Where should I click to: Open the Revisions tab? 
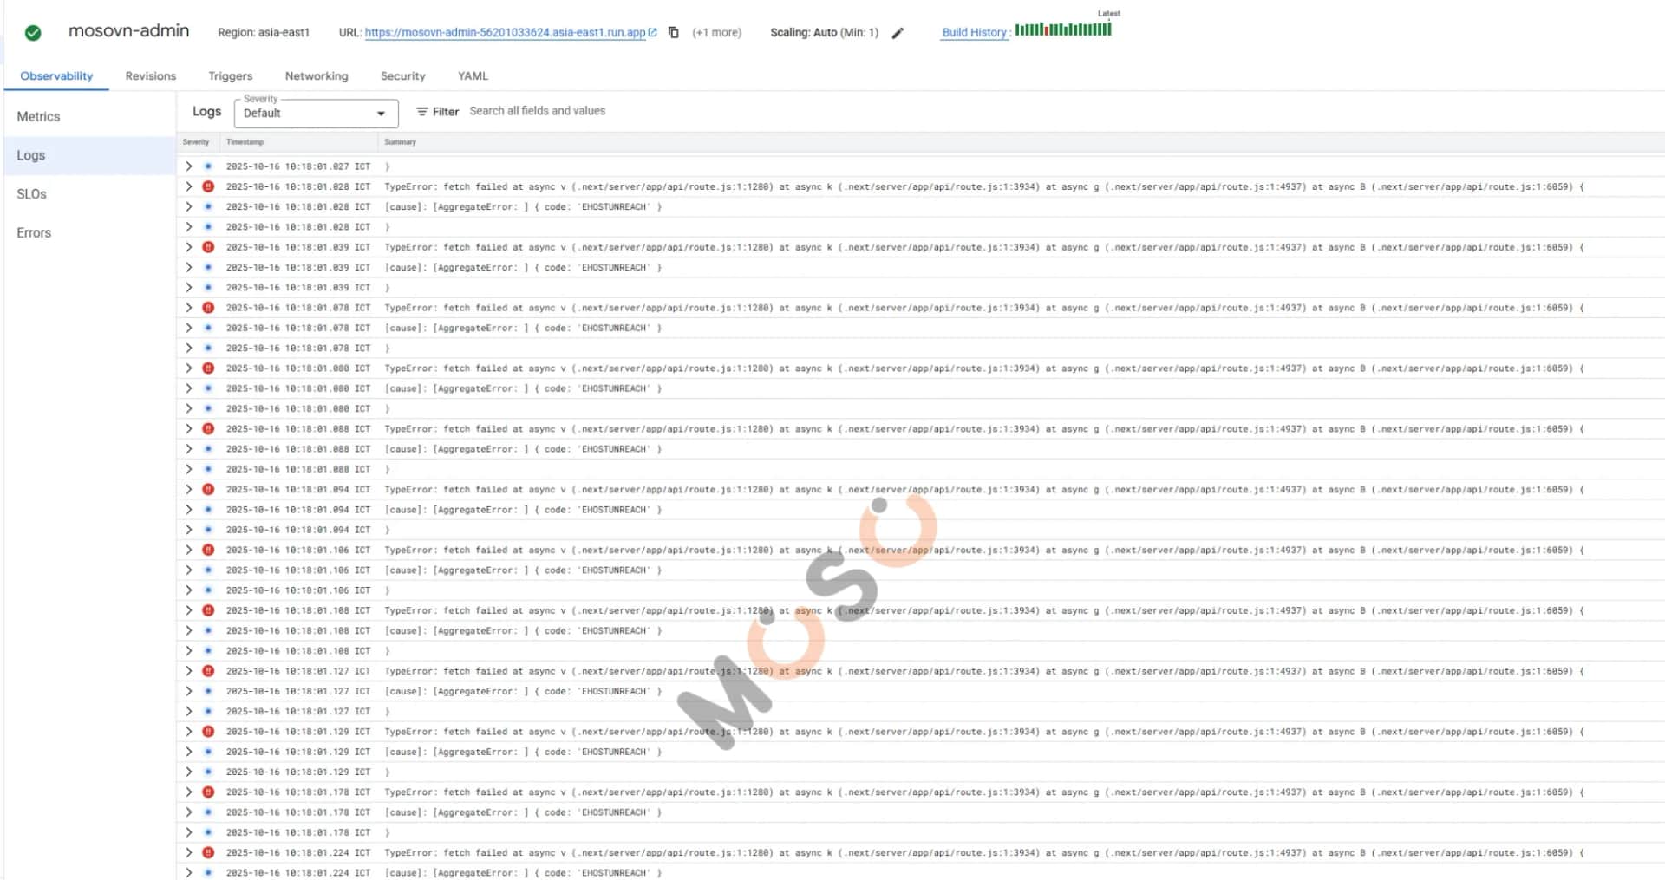pos(151,76)
